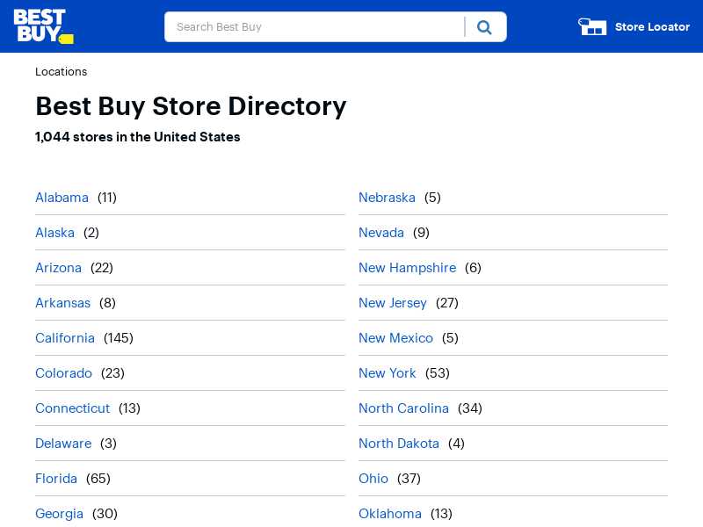Click the Best Buy logo

coord(43,26)
